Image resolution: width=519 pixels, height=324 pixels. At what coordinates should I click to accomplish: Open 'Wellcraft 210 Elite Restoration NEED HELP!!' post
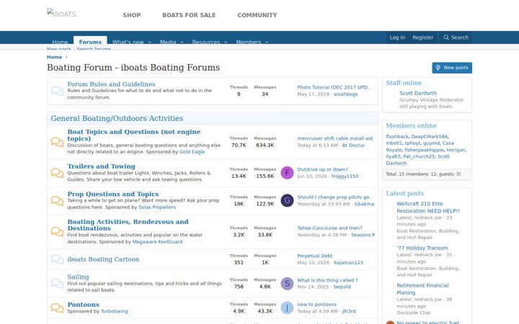pyautogui.click(x=428, y=207)
